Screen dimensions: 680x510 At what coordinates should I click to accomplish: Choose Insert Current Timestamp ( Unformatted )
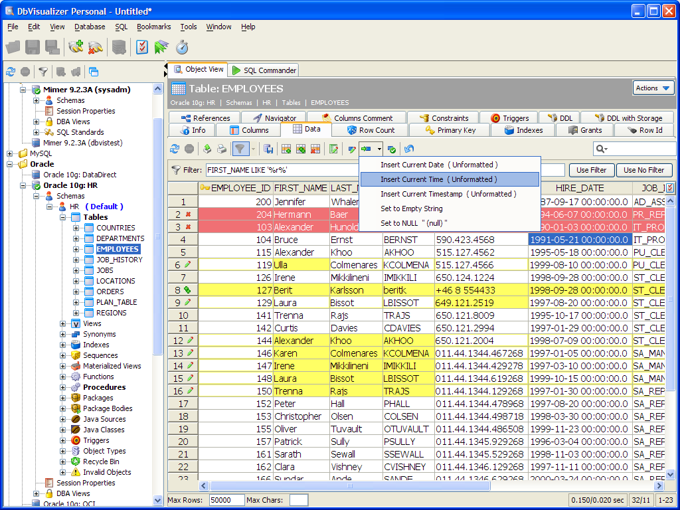click(x=450, y=194)
